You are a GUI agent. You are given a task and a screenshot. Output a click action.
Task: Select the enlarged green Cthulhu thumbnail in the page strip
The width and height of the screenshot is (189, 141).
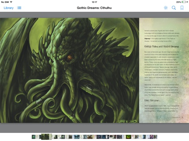pos(46,137)
